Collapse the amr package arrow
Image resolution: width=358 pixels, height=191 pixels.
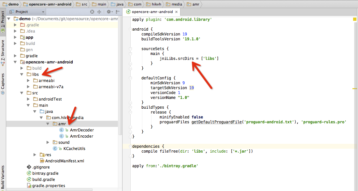pyautogui.click(x=48, y=124)
